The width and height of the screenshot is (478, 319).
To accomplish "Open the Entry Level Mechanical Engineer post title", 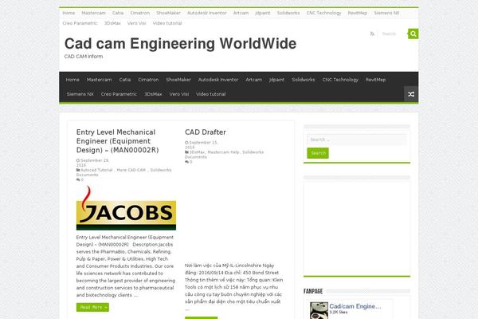I will [117, 141].
